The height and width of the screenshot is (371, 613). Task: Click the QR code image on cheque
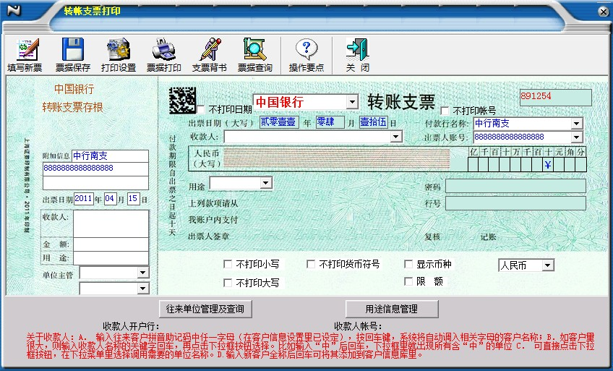[182, 101]
